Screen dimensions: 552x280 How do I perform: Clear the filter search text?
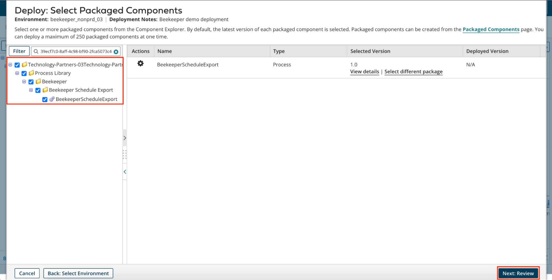116,51
